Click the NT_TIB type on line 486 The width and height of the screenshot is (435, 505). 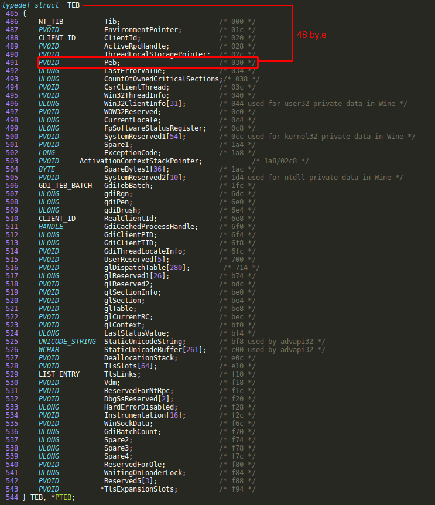point(51,22)
